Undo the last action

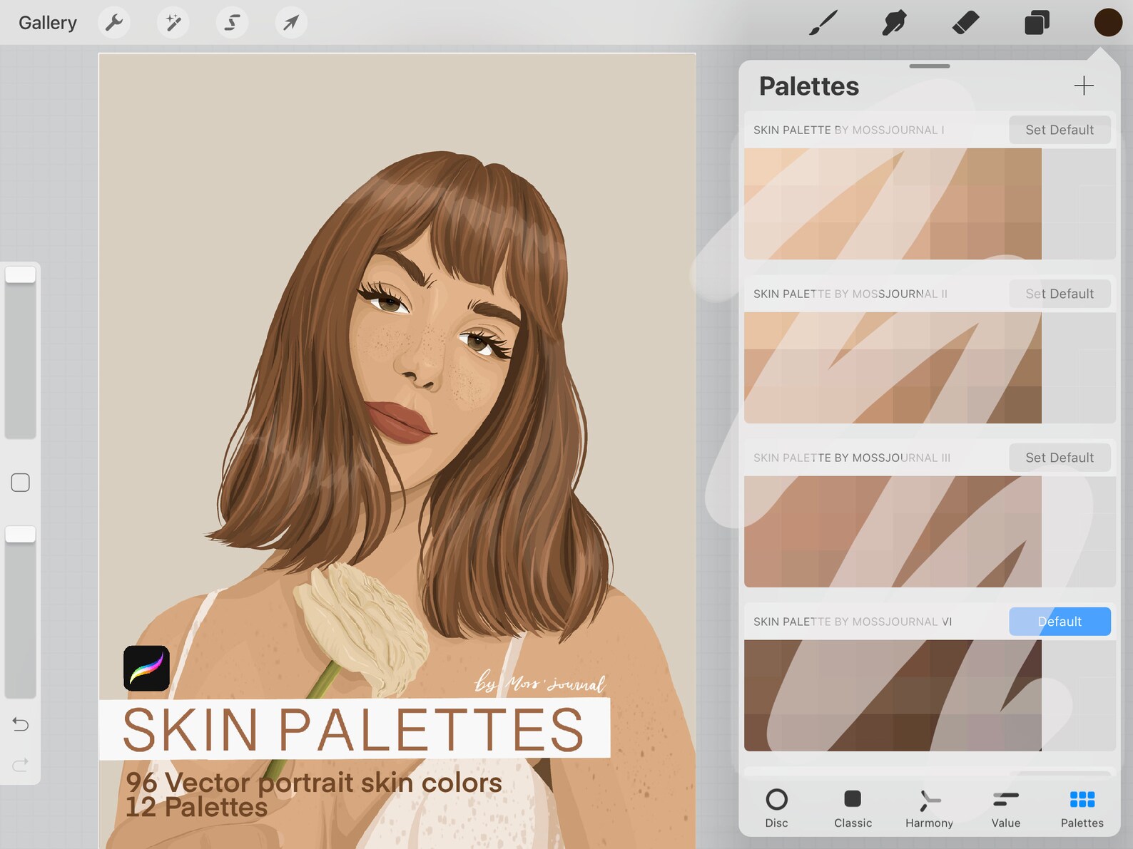(x=21, y=724)
